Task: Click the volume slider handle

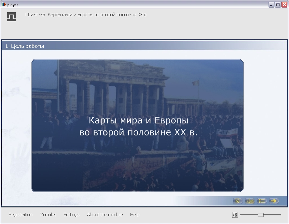Action: [x=260, y=215]
